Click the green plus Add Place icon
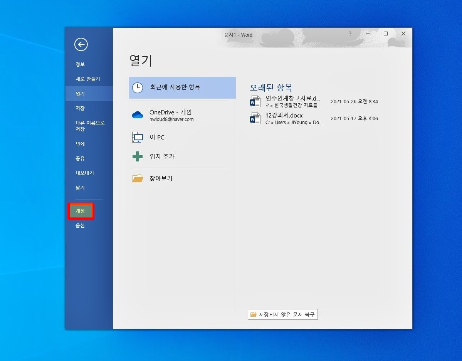 137,156
